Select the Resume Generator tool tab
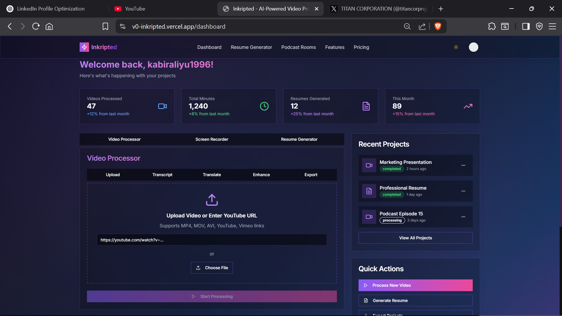The image size is (562, 316). coord(299,139)
